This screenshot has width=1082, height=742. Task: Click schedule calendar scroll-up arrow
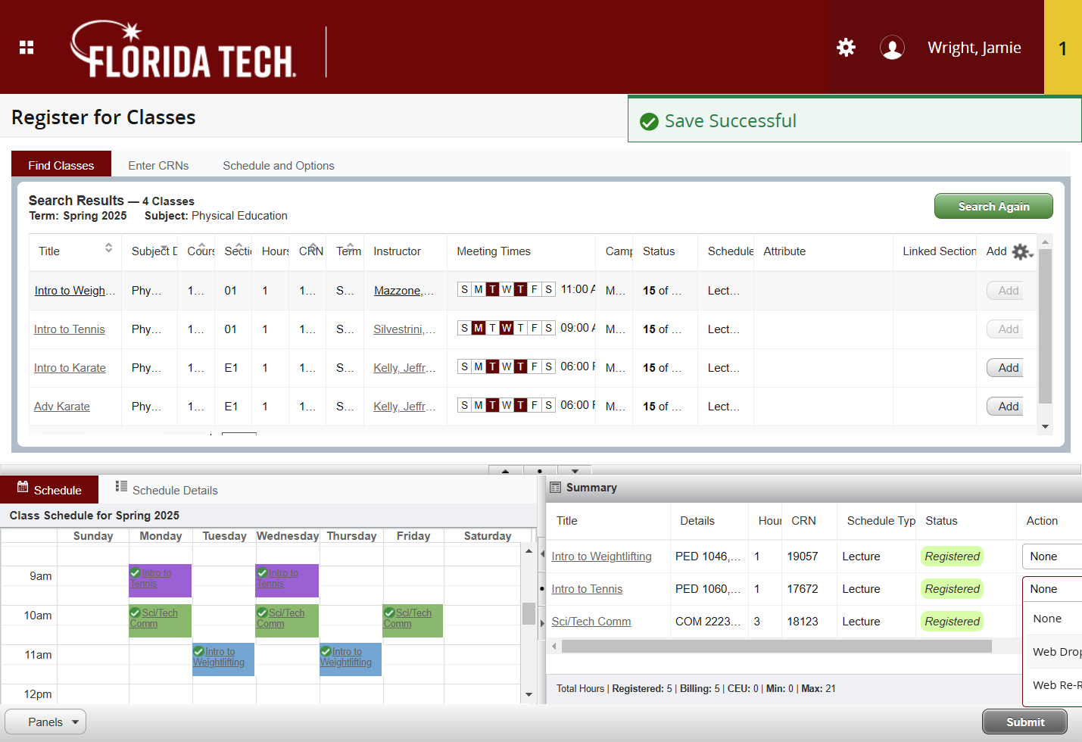point(529,551)
